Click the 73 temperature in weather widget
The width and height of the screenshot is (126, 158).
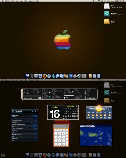pyautogui.click(x=108, y=108)
